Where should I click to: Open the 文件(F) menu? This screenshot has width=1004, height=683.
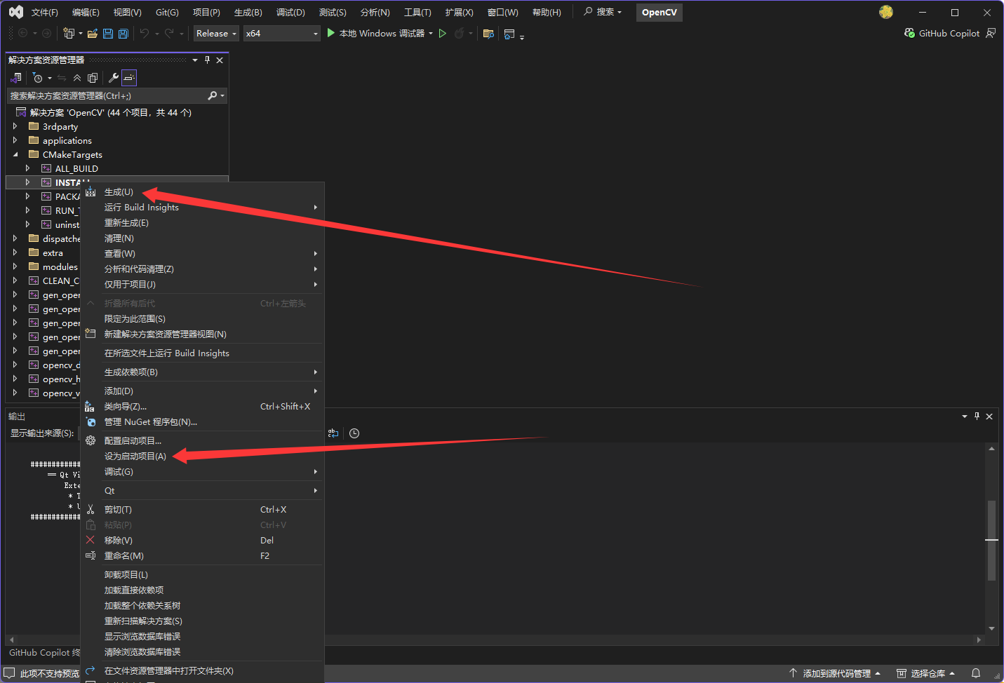click(45, 12)
